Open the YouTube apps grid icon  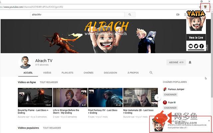coord(185,15)
